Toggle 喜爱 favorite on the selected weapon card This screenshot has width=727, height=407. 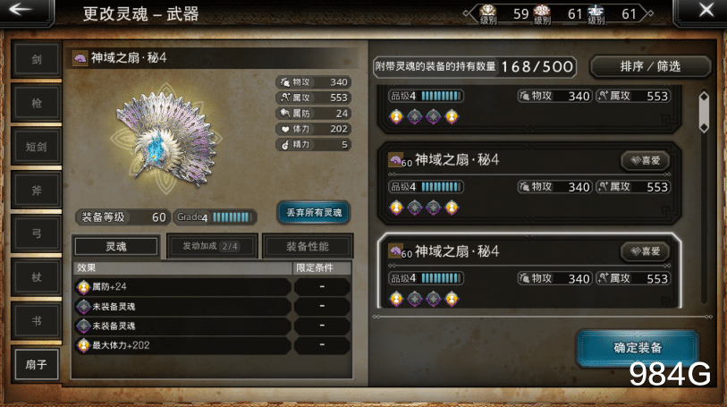[645, 251]
